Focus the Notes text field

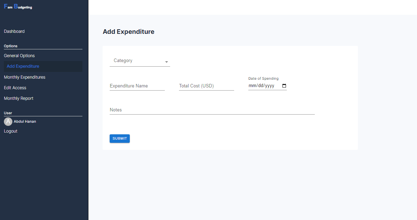point(212,110)
